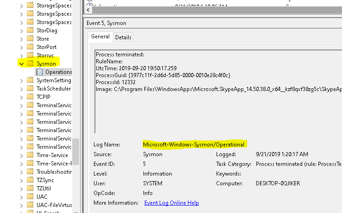Click the Logged value 9/21/2019 1:20:17 AM
This screenshot has width=342, height=213.
tap(282, 154)
